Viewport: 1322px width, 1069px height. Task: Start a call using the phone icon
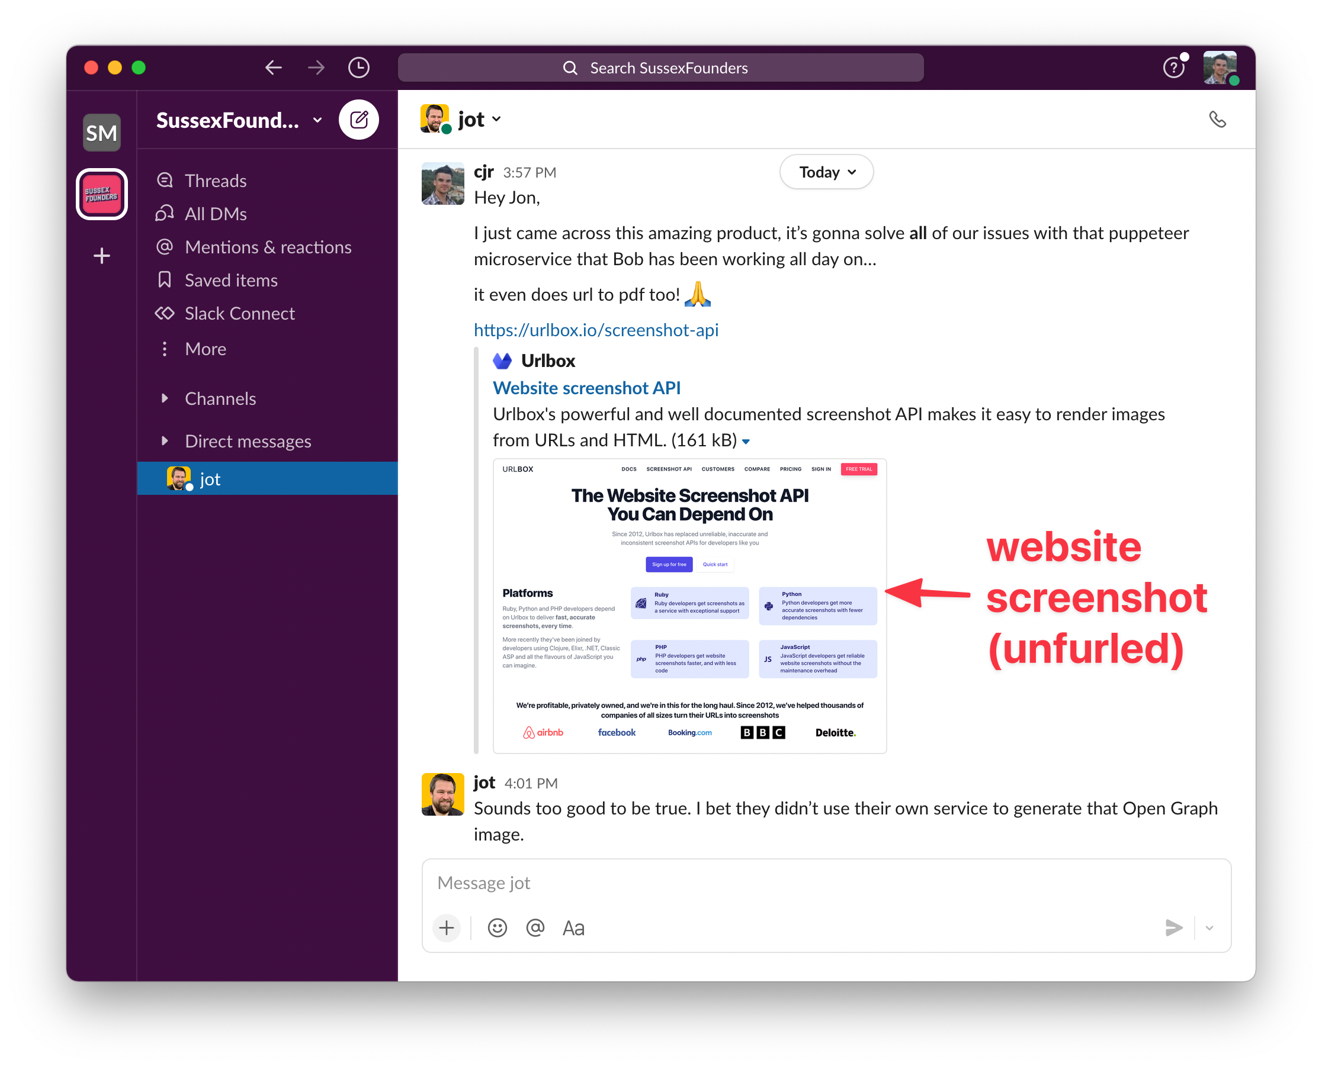(x=1218, y=120)
